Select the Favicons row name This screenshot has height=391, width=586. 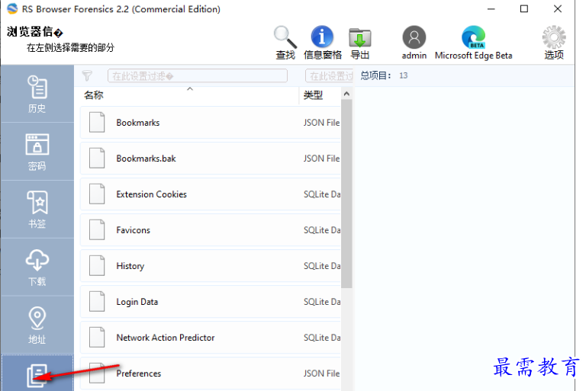[133, 230]
